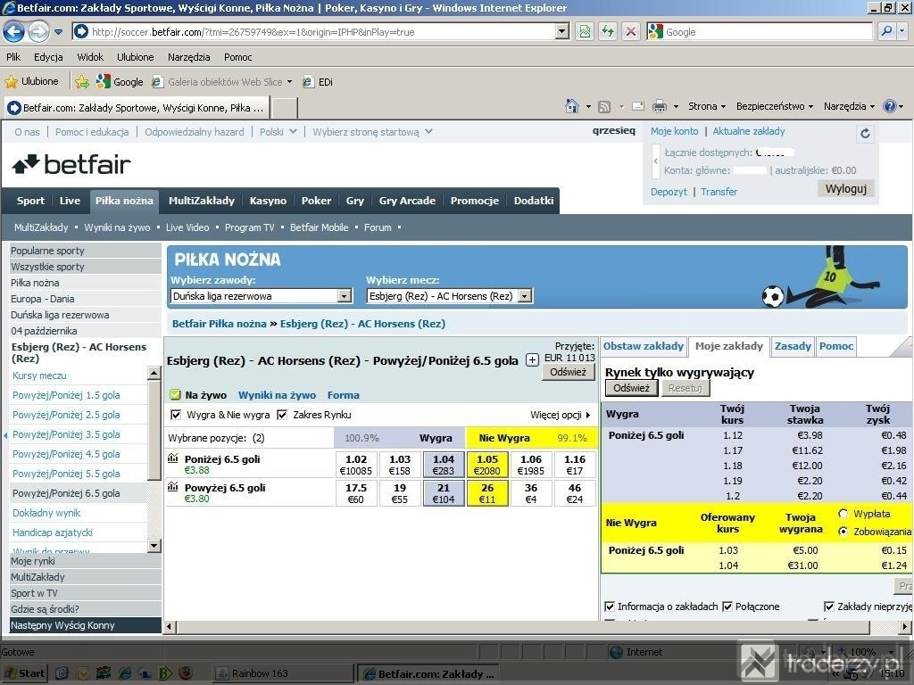Click the Windows Start button

(x=24, y=673)
